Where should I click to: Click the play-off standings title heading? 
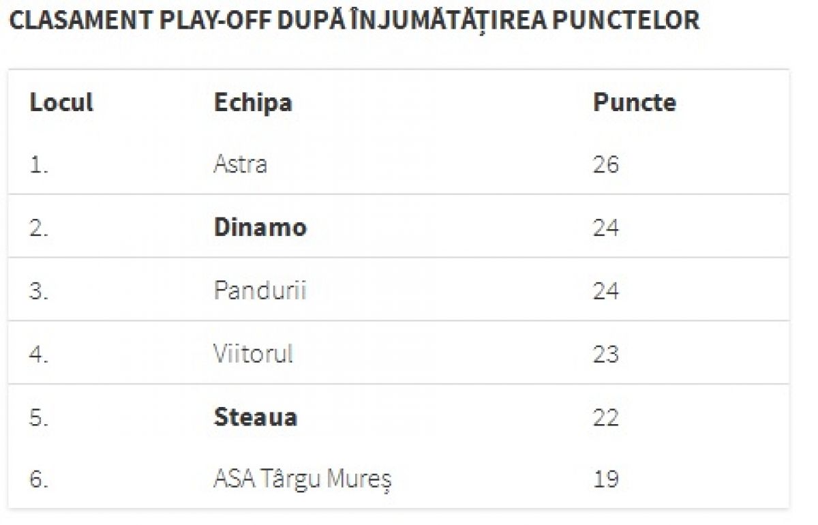click(354, 20)
